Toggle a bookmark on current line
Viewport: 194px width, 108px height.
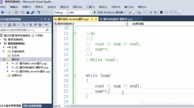tap(161, 12)
